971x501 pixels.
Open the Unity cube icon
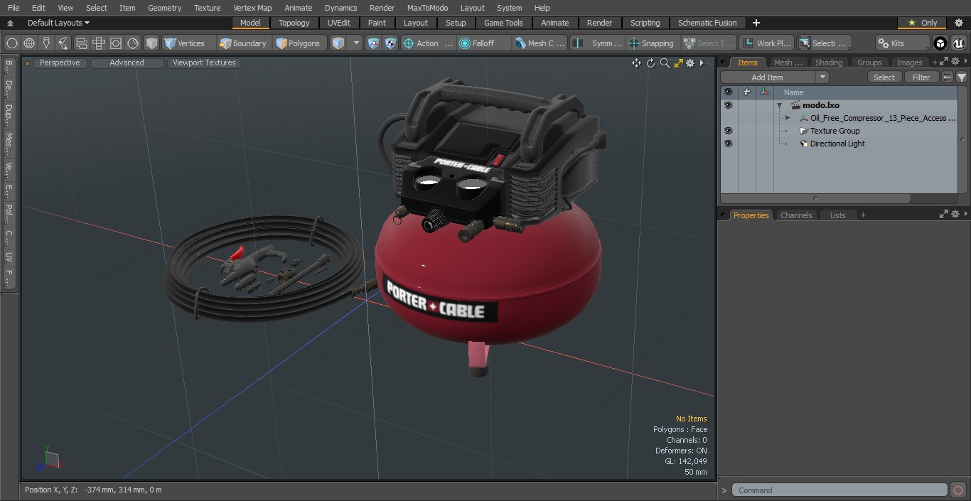tap(940, 43)
